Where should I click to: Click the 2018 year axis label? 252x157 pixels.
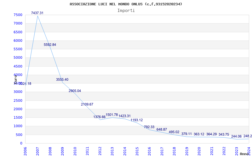pyautogui.click(x=175, y=151)
